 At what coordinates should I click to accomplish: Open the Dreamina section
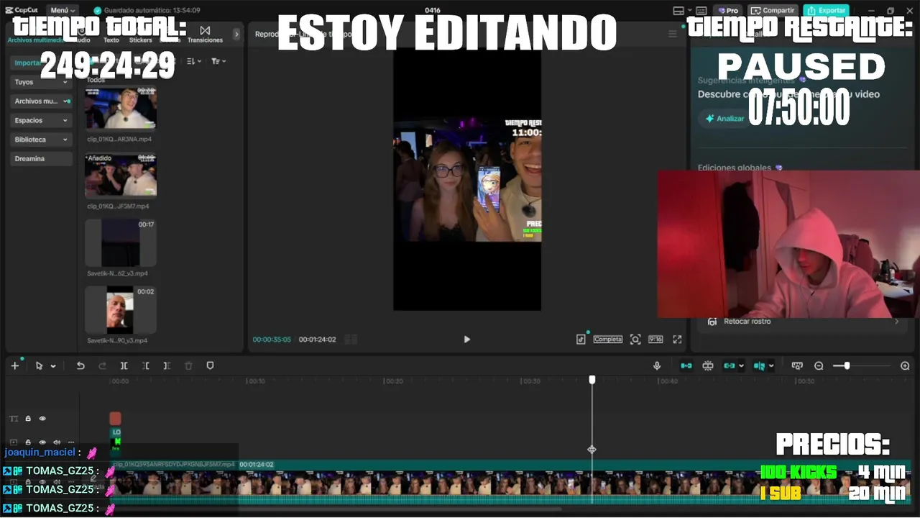(41, 158)
